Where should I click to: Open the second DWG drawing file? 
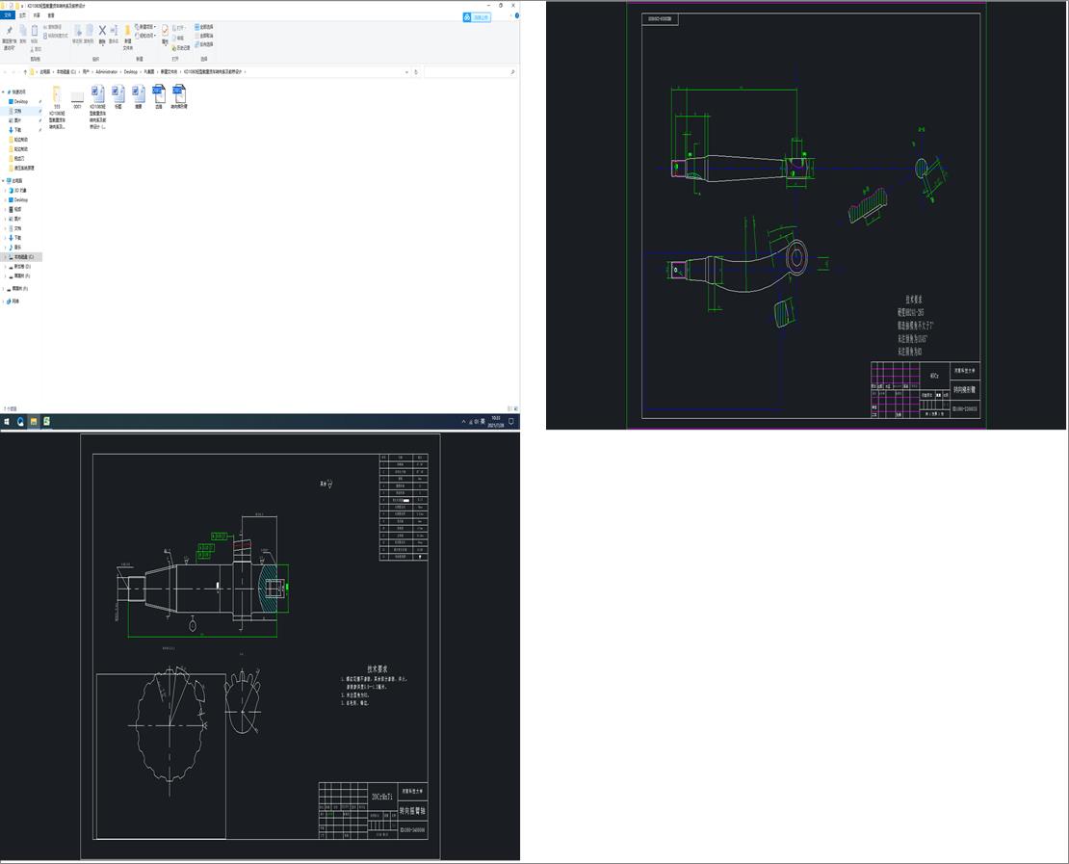pos(179,93)
